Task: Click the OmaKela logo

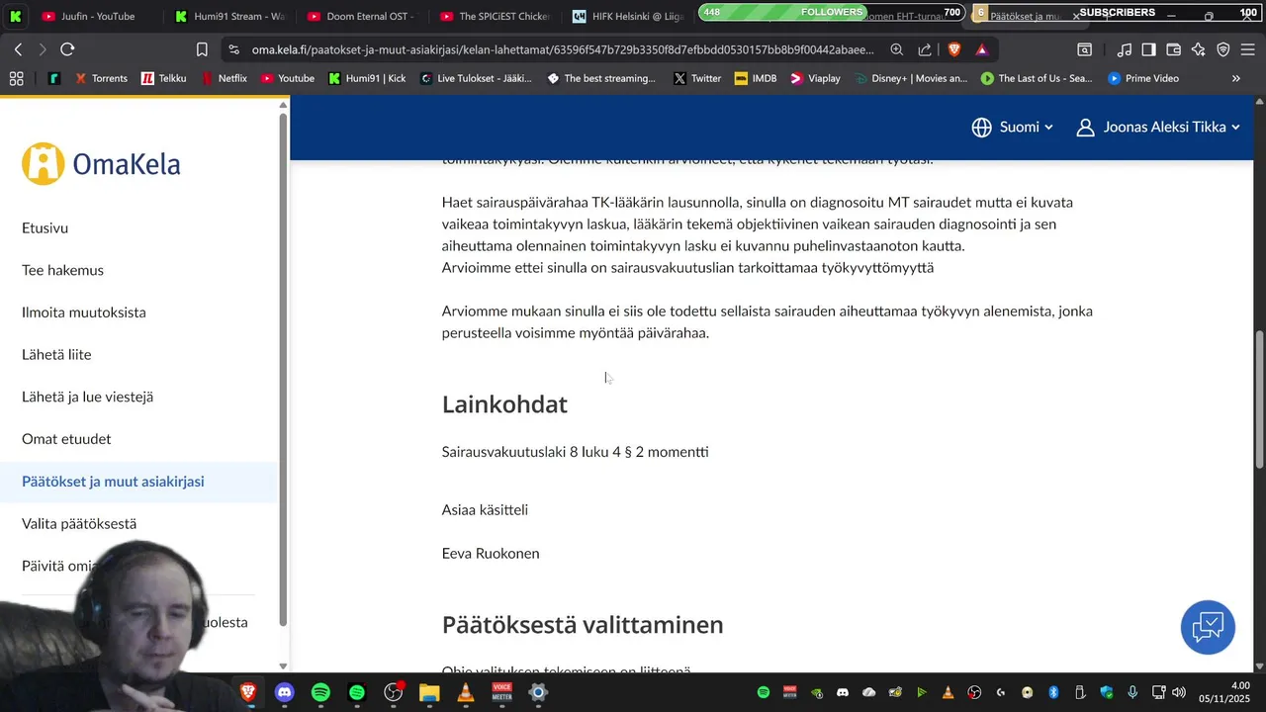Action: pos(101,164)
